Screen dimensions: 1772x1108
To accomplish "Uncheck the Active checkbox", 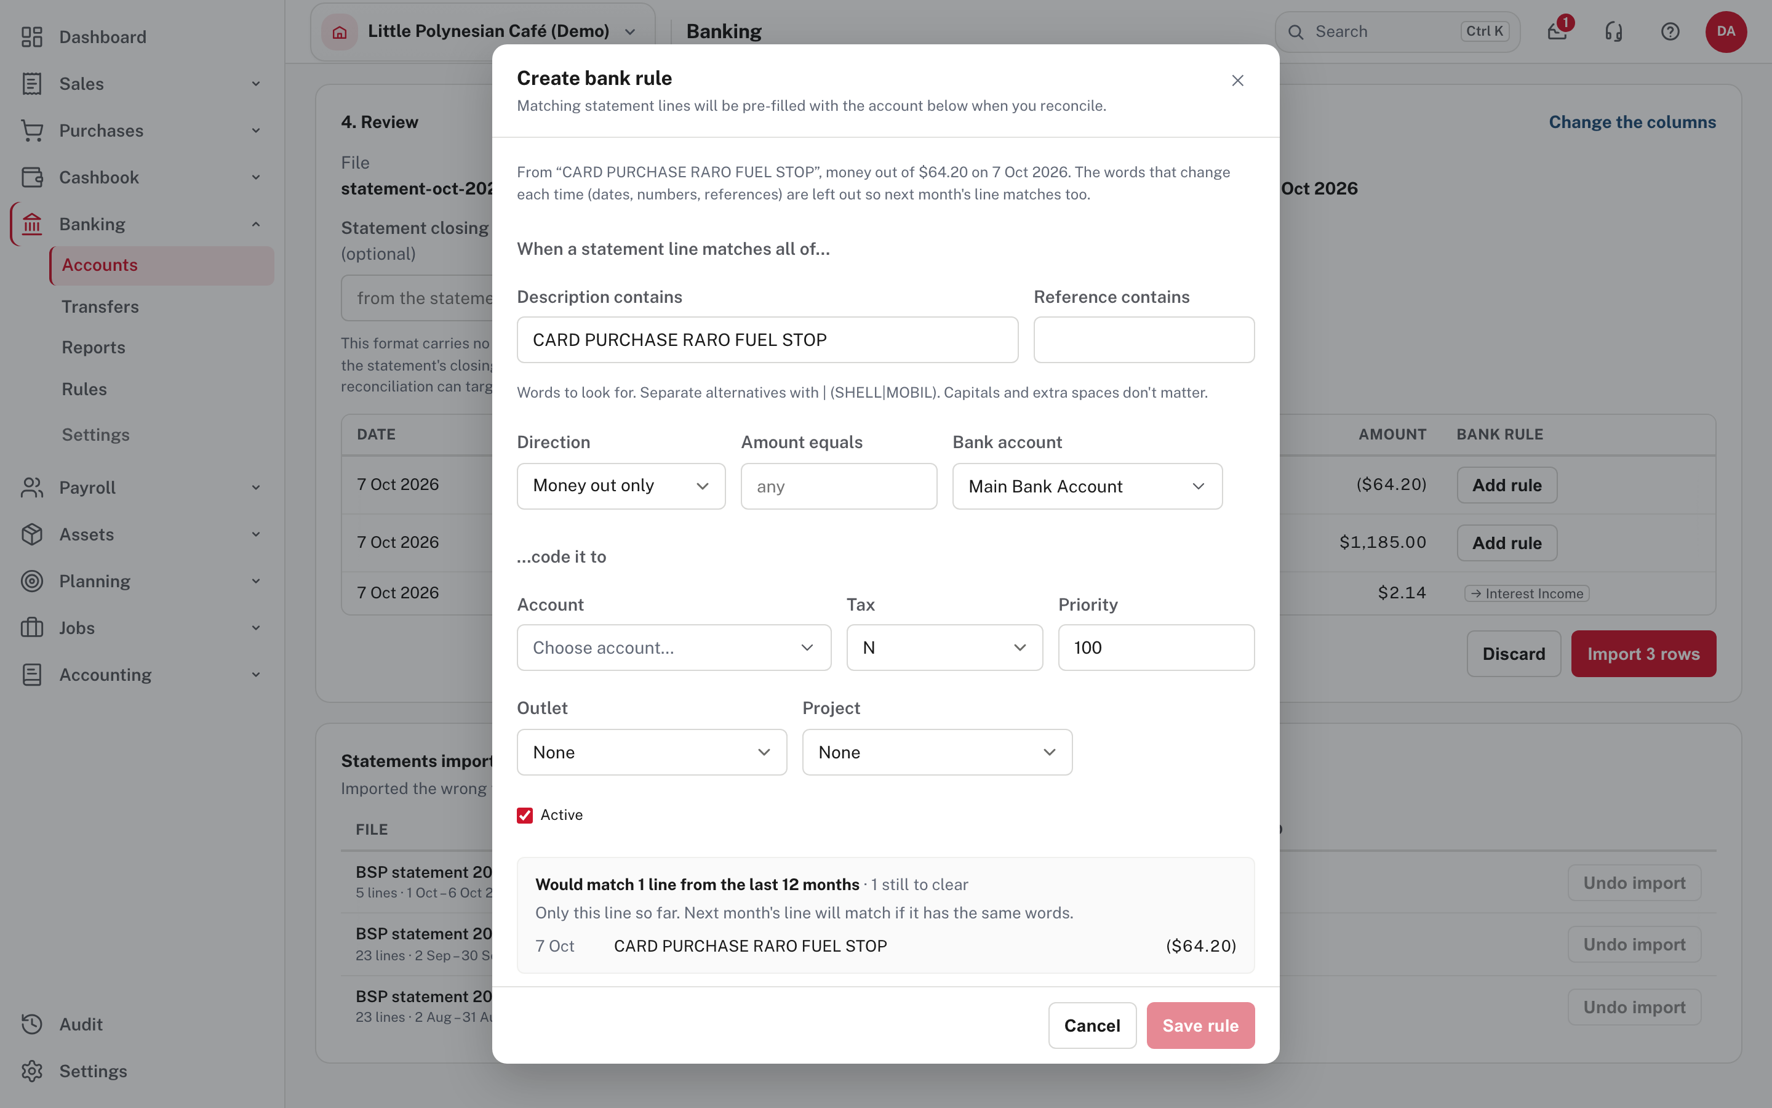I will pos(525,816).
